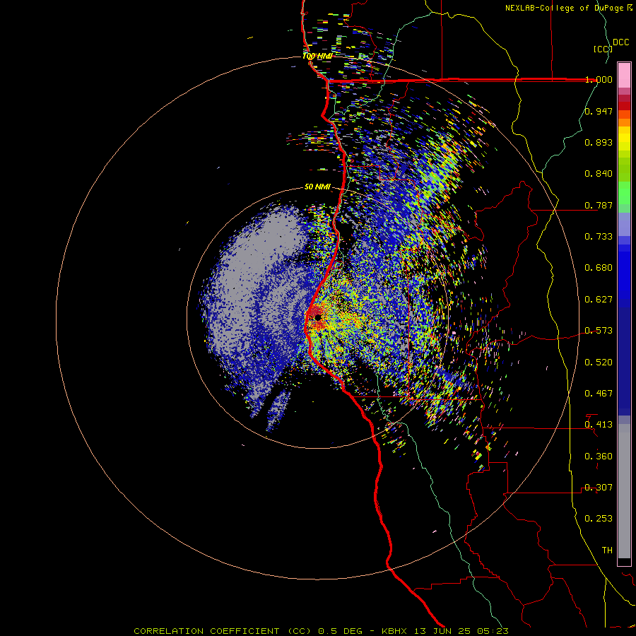Select the 0.413 legend value

click(x=599, y=425)
